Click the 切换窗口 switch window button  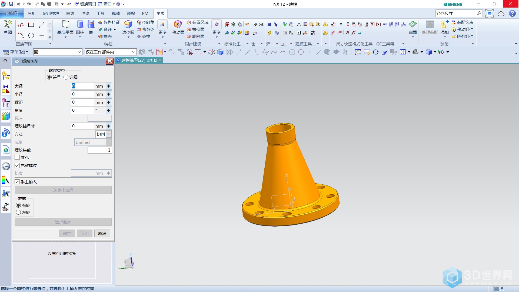tap(85, 4)
